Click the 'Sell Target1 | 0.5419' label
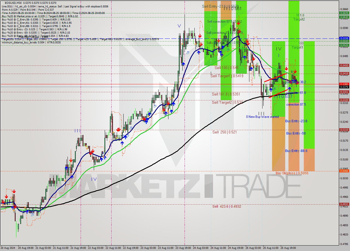Viewport: 350px width, 251px height. pos(227,76)
